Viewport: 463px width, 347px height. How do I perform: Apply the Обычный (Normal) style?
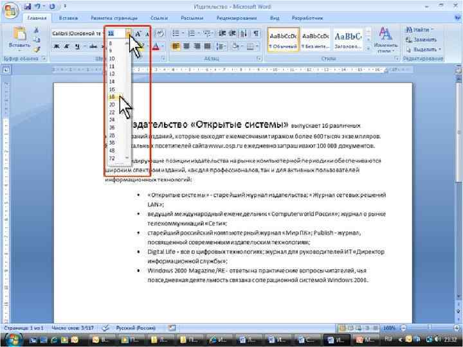pos(283,40)
